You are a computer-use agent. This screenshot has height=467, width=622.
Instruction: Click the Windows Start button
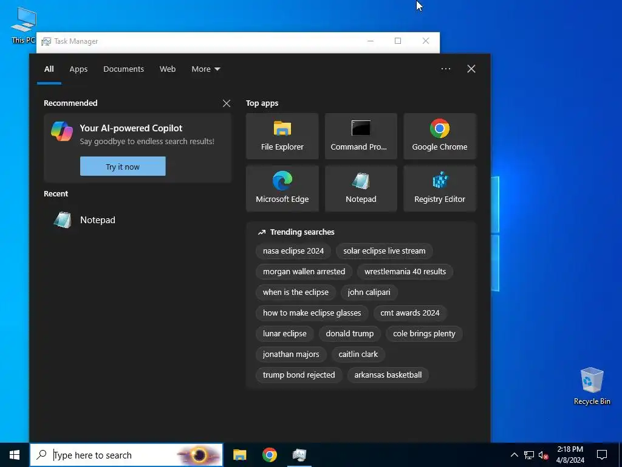[x=15, y=455]
